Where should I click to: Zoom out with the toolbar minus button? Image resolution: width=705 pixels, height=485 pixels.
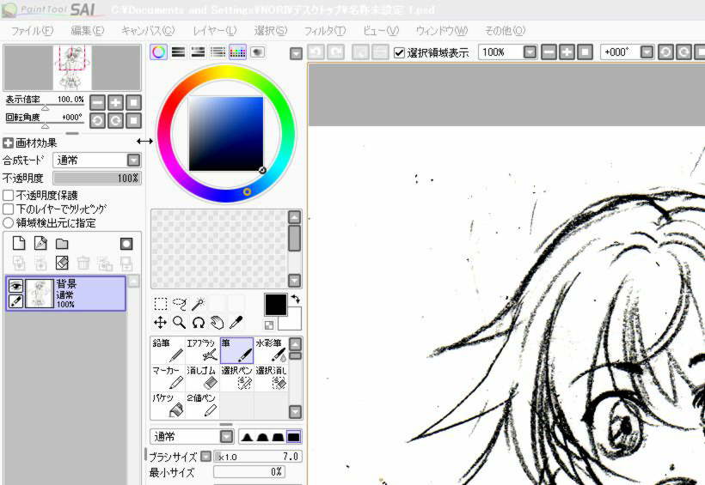549,52
